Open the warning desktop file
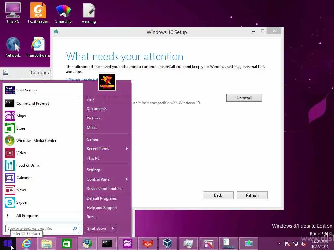 [89, 13]
